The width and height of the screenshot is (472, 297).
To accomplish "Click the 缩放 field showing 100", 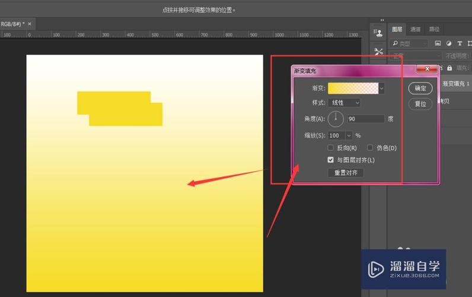I will point(337,135).
